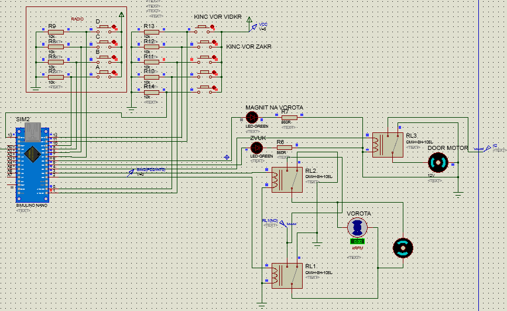The image size is (507, 311).
Task: Select the VOROTA motor symbol
Action: [357, 227]
